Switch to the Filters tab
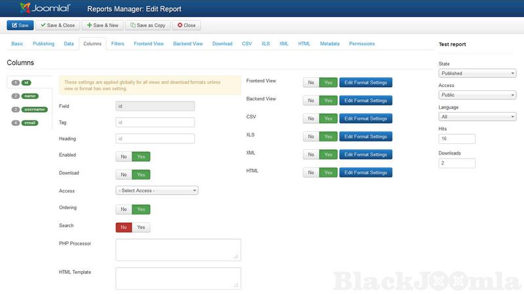The height and width of the screenshot is (294, 524). click(x=118, y=44)
